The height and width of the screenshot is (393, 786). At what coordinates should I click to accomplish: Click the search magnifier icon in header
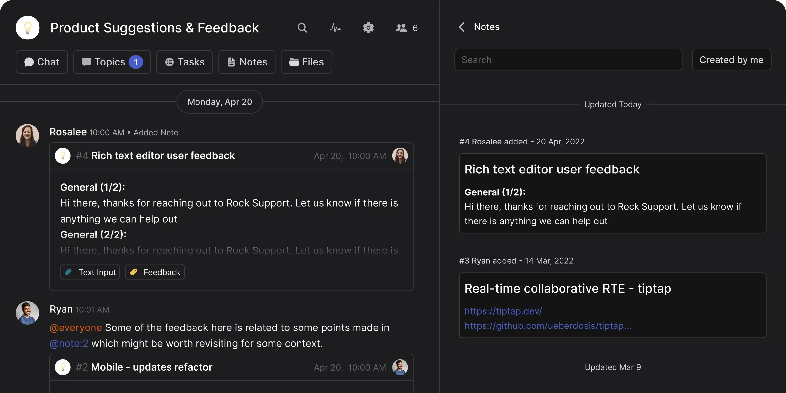302,28
